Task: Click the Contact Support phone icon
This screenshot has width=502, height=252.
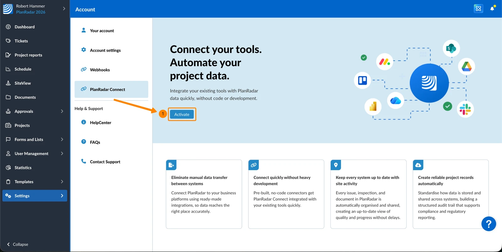Action: [83, 161]
